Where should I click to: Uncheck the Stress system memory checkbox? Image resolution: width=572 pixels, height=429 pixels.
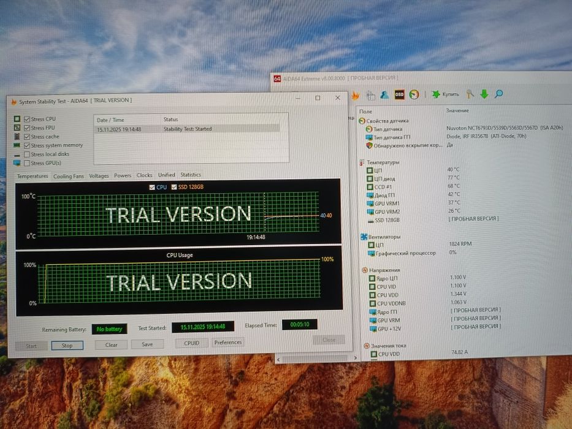click(27, 145)
